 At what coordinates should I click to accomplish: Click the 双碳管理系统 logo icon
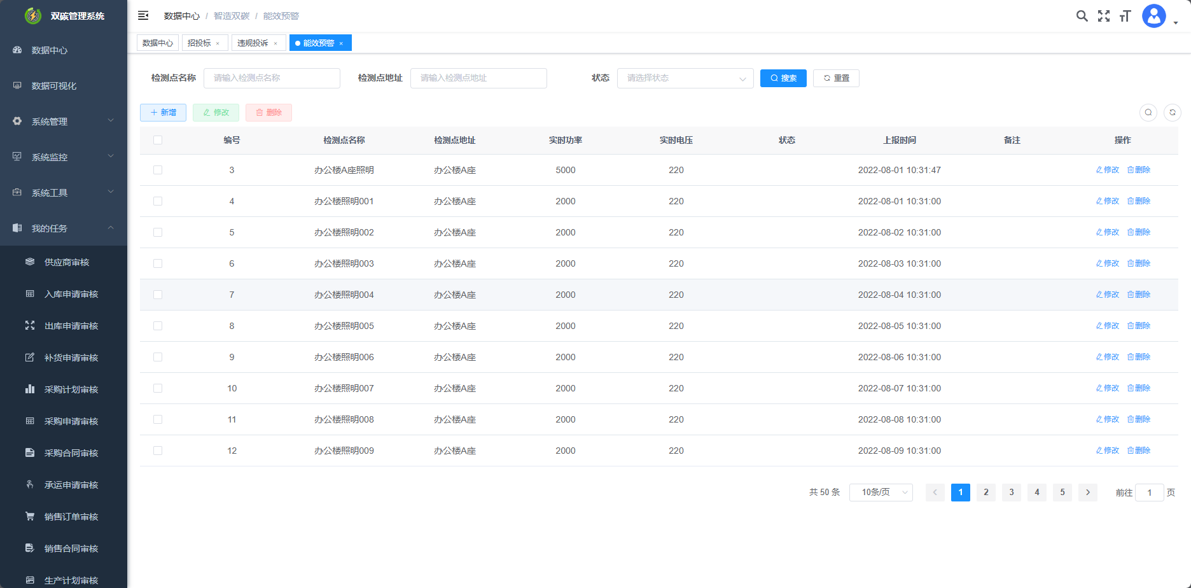click(33, 16)
